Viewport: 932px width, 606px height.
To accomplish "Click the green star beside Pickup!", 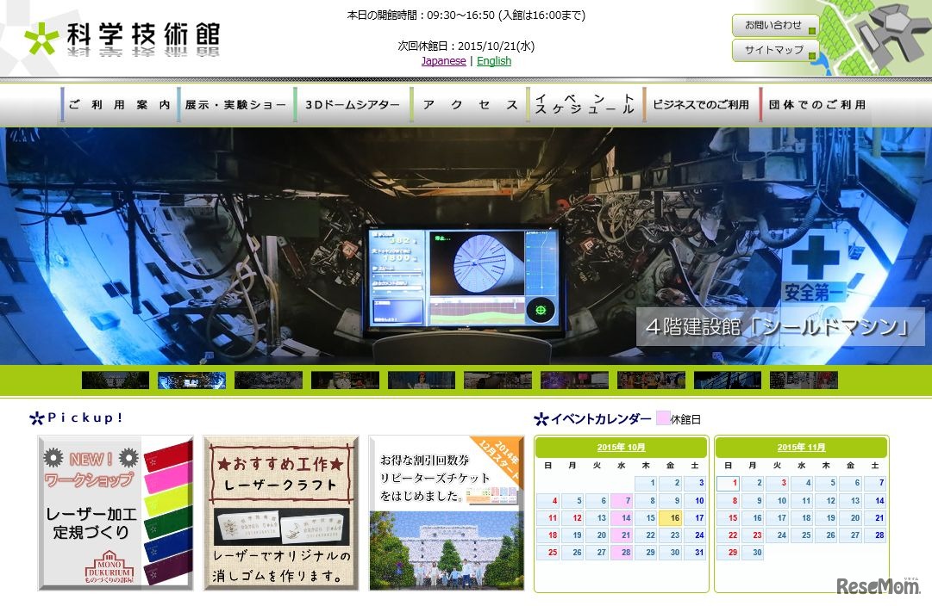I will [x=35, y=417].
